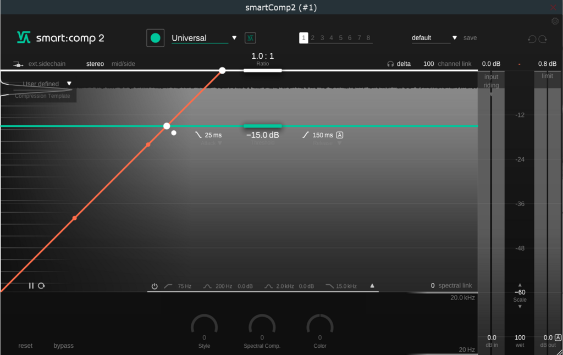Open the Release options arrow
Viewport: 563px width, 355px height.
click(339, 143)
